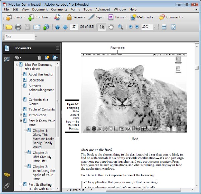Open the Attachments paperclip panel
This screenshot has width=201, height=194.
(7, 186)
